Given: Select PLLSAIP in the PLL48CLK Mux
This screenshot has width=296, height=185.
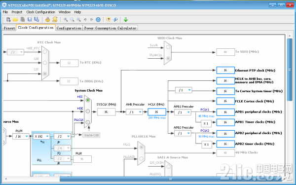Looking at the screenshot, I should click(x=141, y=158).
